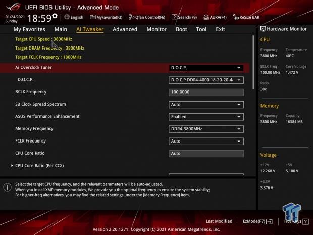The image size is (313, 235).
Task: Click the time settings gear icon
Action: [x=55, y=16]
